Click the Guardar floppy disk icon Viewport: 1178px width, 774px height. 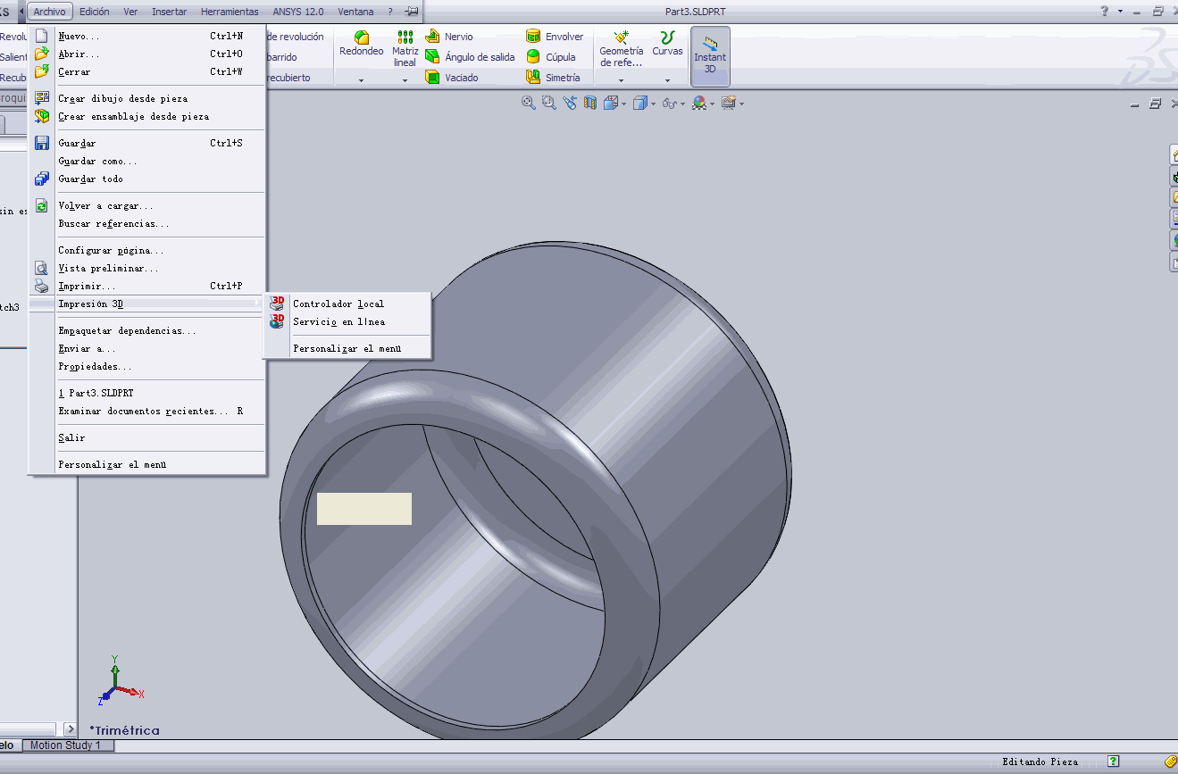[x=41, y=143]
